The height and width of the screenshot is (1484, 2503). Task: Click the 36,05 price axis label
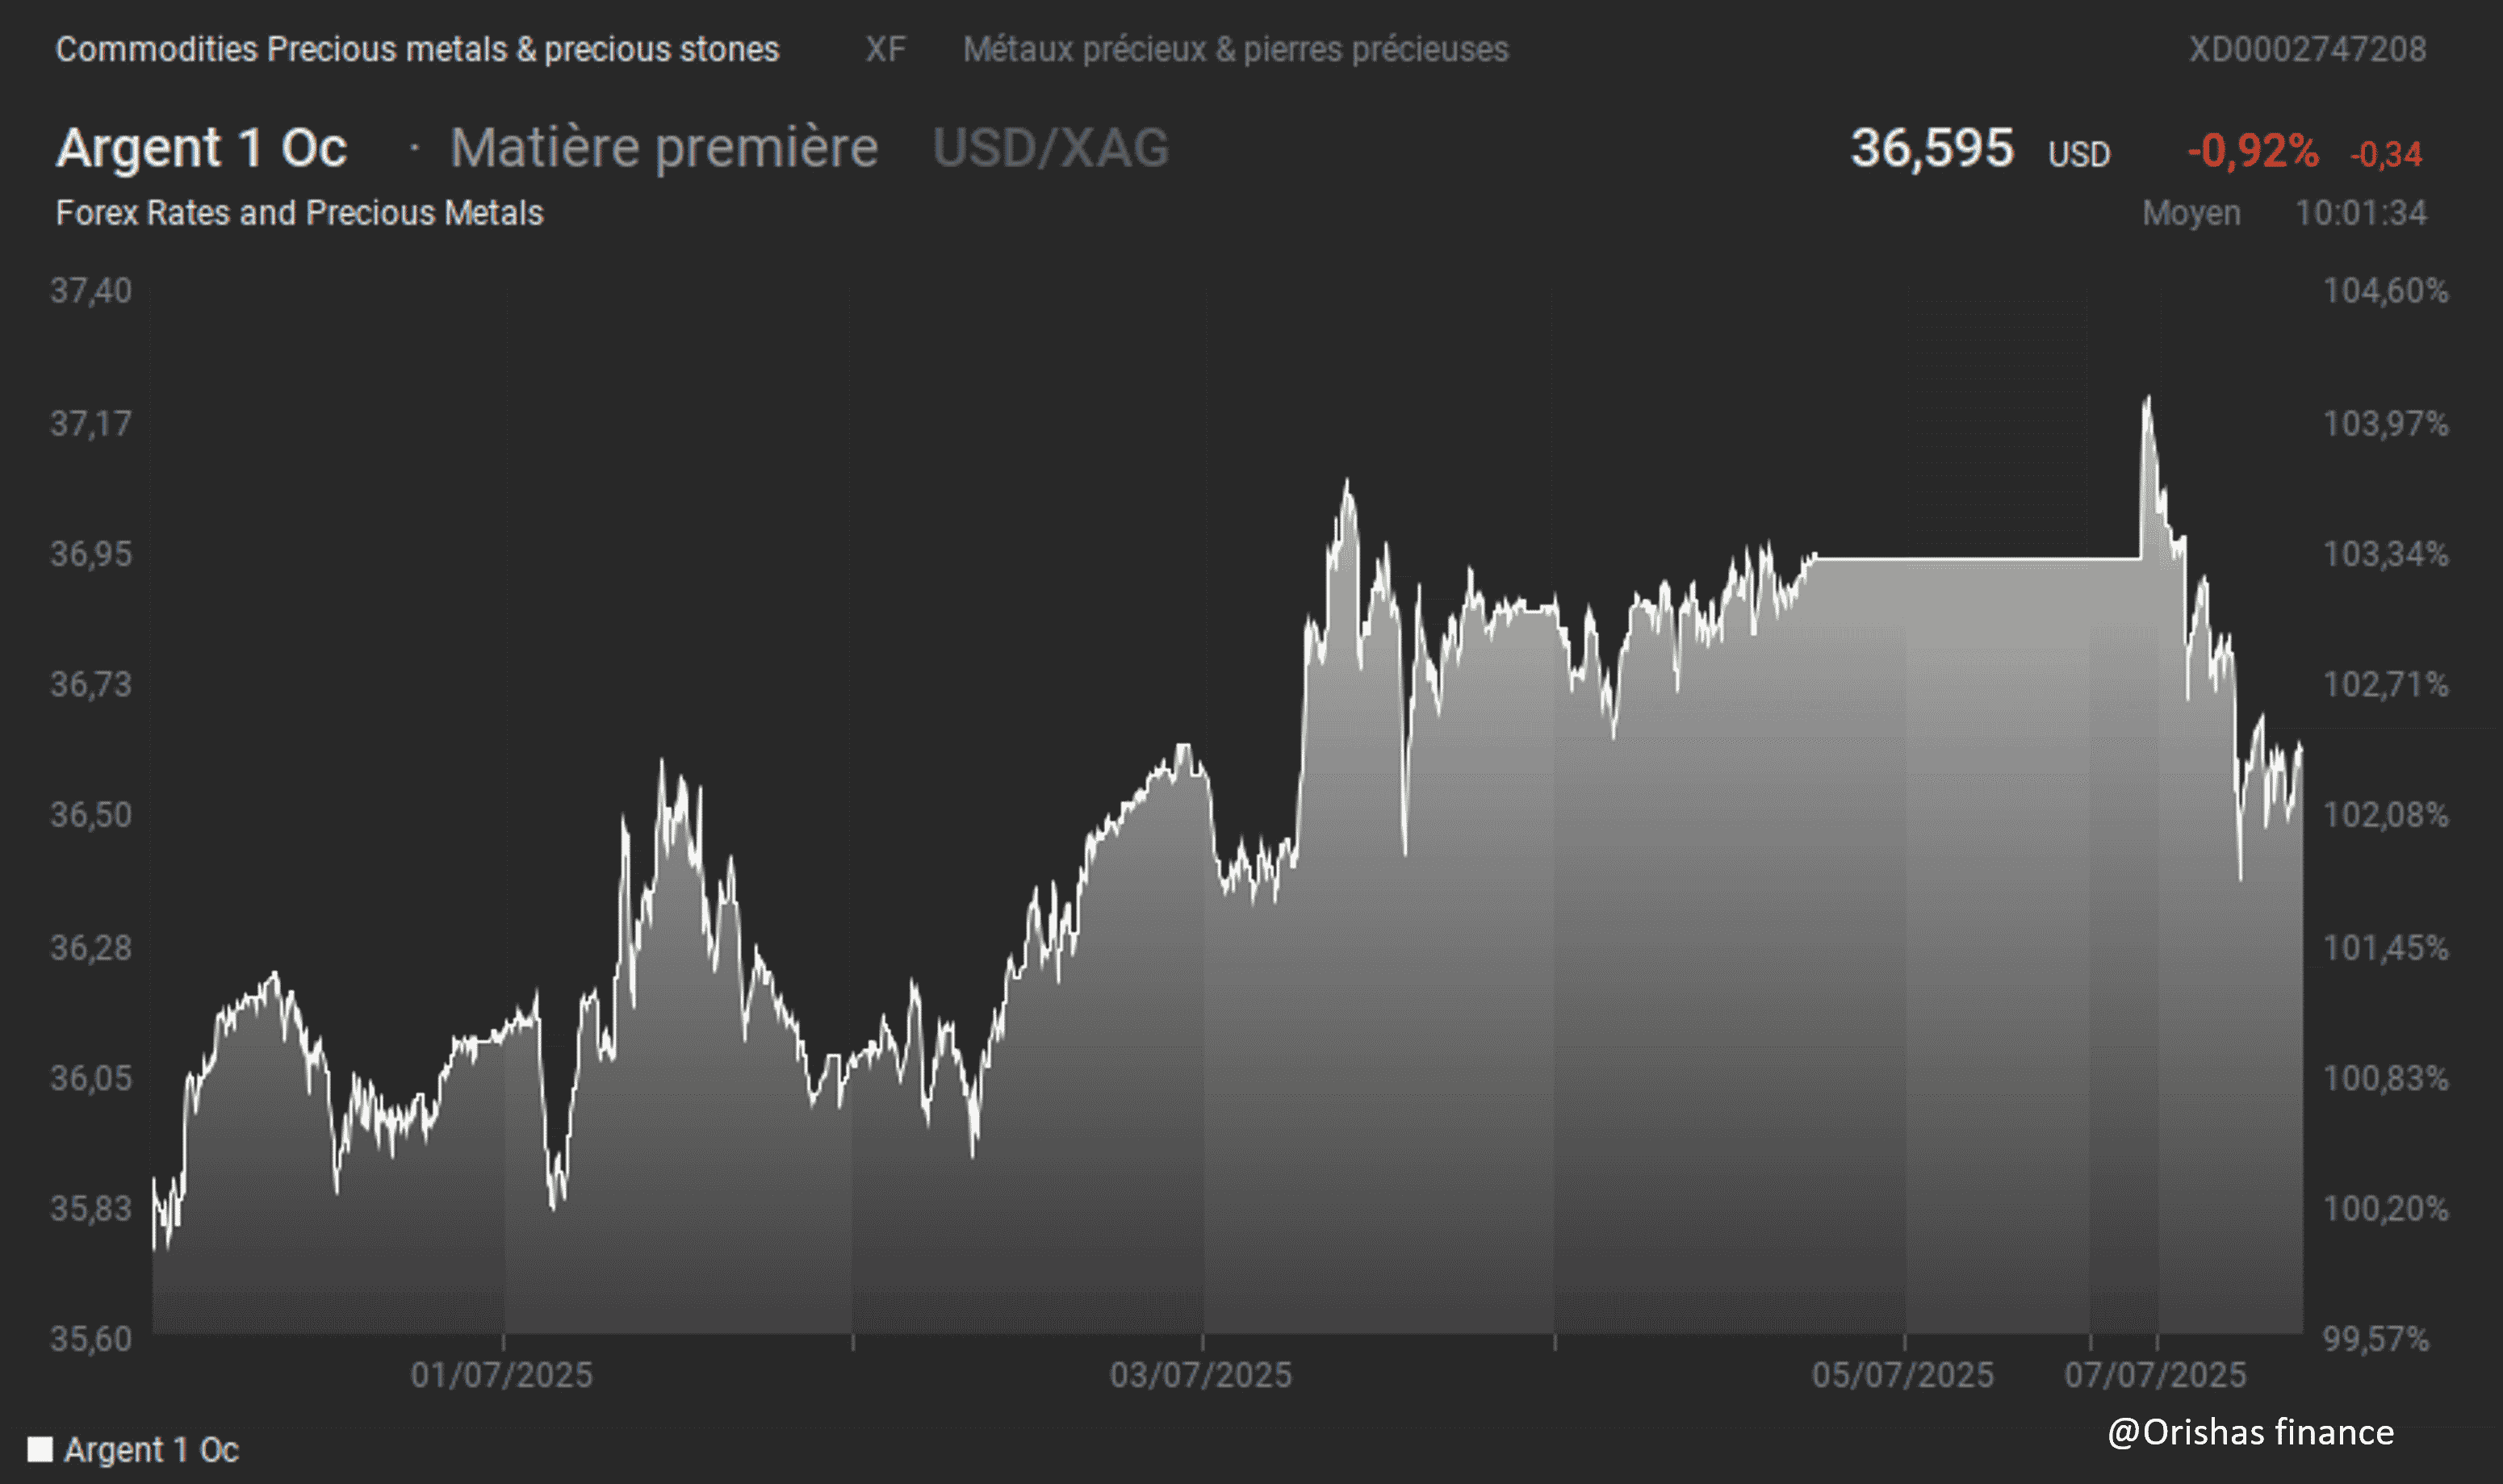(x=91, y=1078)
